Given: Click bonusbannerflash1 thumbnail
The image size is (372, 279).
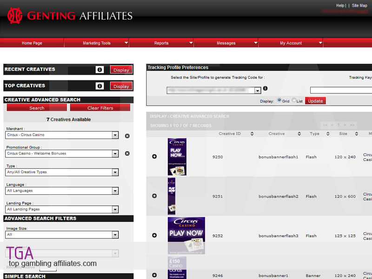Looking at the screenshot, I should 177,157.
